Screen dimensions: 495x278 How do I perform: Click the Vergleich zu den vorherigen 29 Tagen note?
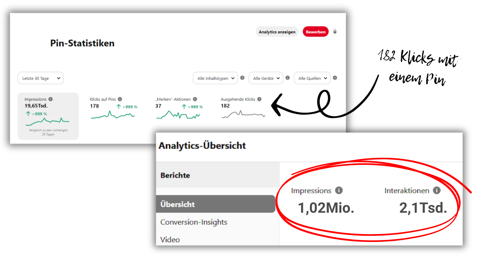[x=48, y=132]
